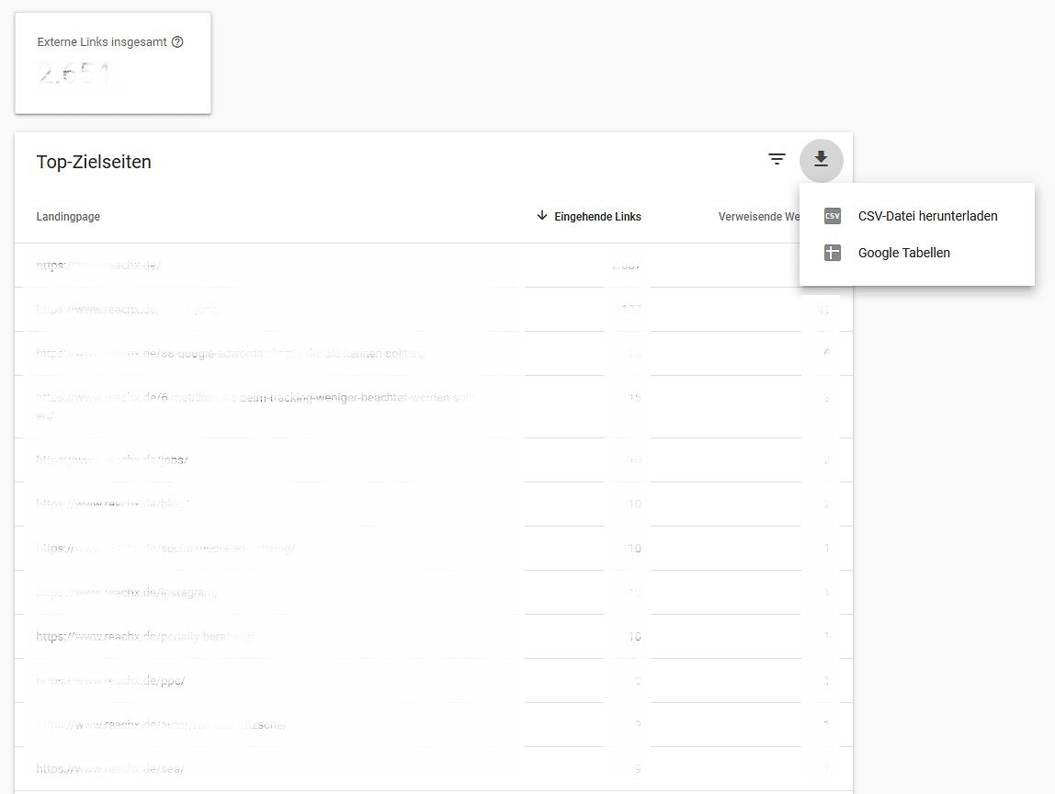Viewport: 1055px width, 794px height.
Task: Click the sort arrow next to Eingehende Links
Action: [541, 216]
